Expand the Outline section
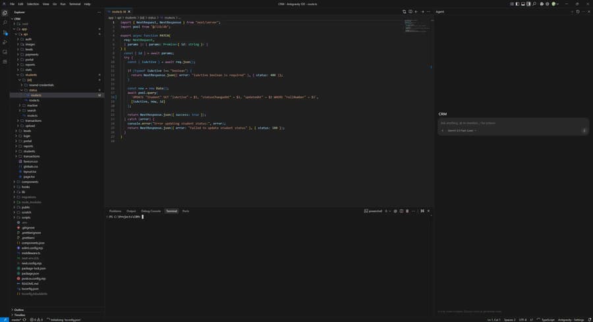Image resolution: width=593 pixels, height=322 pixels. 18,309
